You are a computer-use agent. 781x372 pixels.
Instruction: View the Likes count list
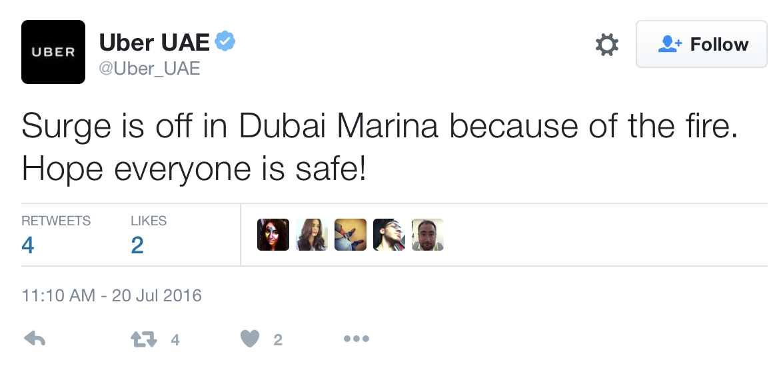pos(148,235)
